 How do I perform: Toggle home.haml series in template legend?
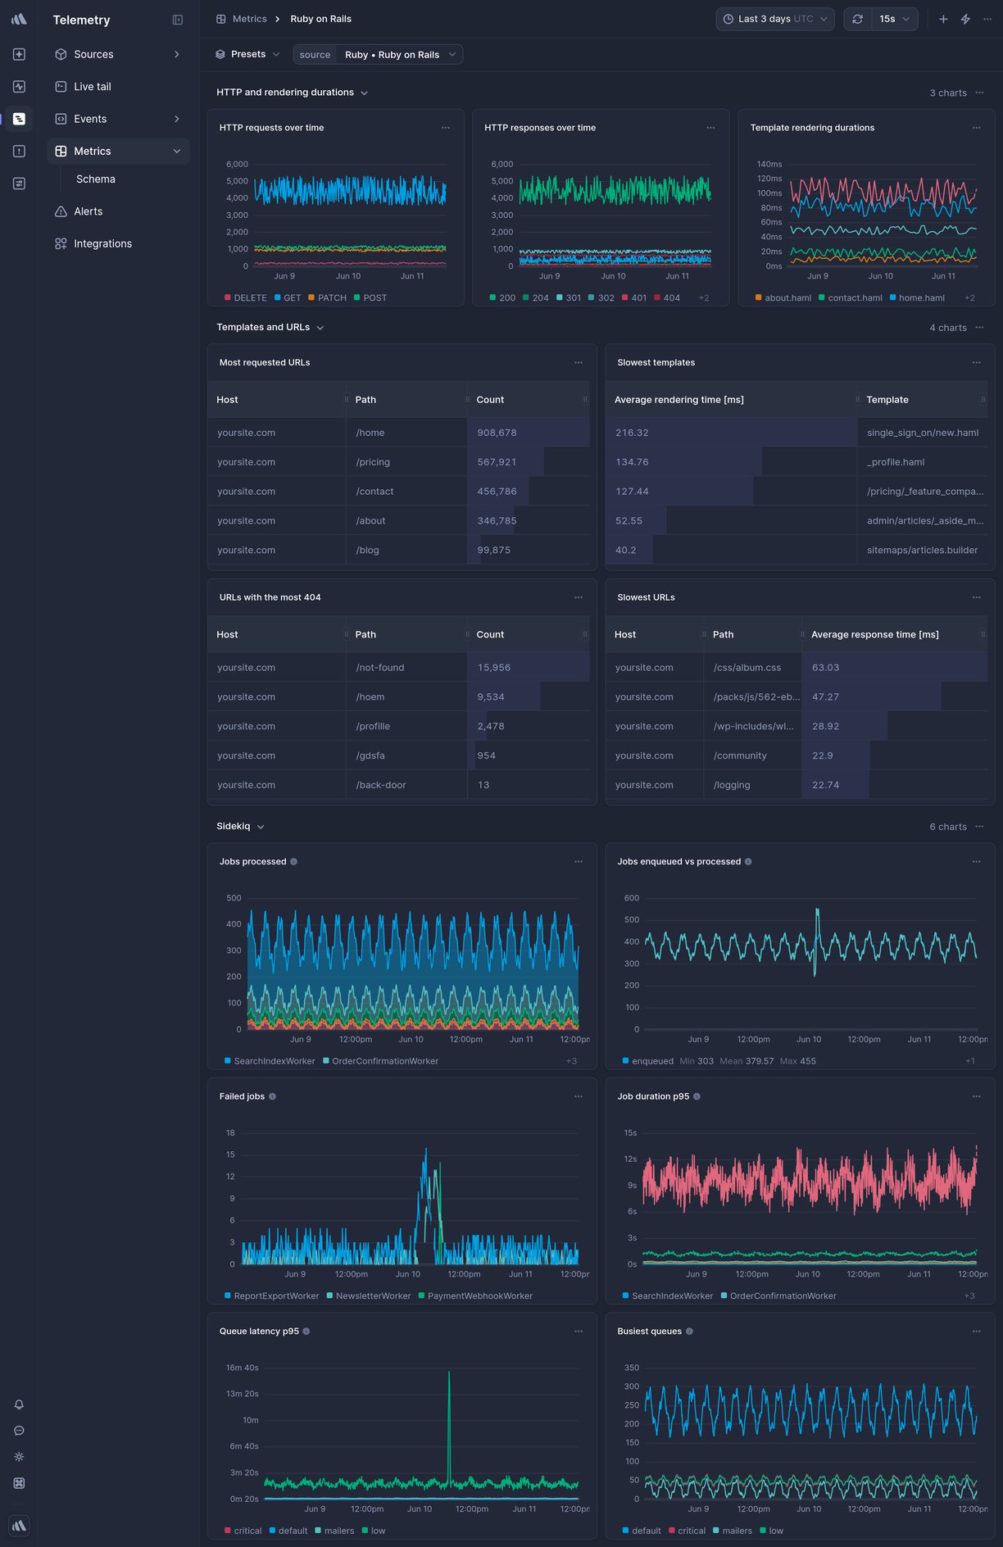coord(917,298)
